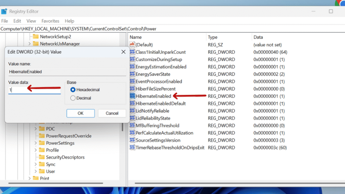Click the HibernateEnabledDefault DWORD icon
This screenshot has height=194, width=345.
(x=132, y=103)
